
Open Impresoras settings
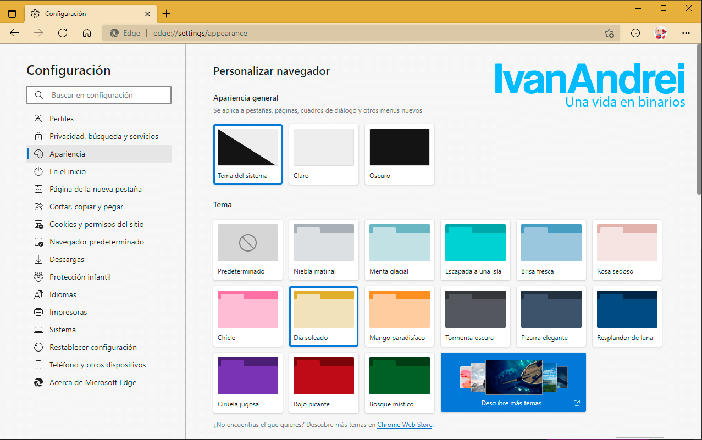[x=99, y=312]
